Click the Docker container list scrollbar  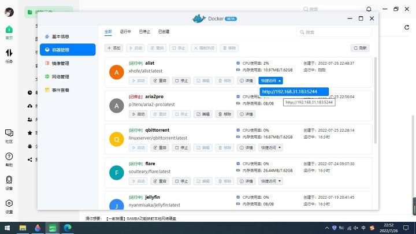pyautogui.click(x=375, y=101)
